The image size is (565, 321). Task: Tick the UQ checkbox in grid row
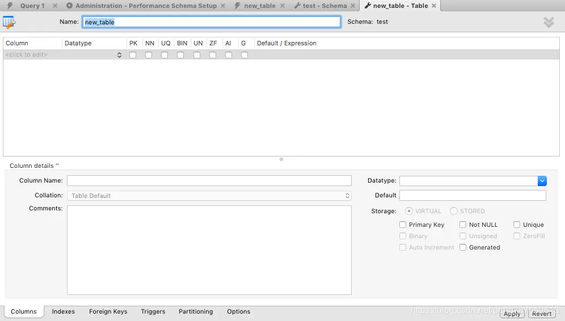[165, 55]
